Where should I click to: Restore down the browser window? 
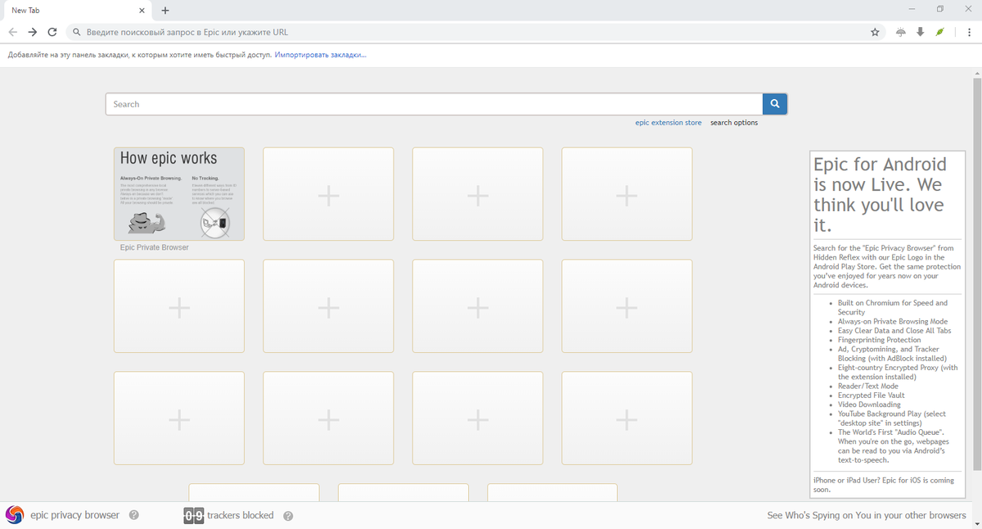(940, 9)
